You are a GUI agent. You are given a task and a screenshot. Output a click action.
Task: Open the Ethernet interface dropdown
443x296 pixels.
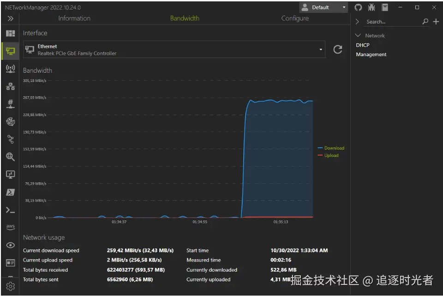click(x=174, y=50)
